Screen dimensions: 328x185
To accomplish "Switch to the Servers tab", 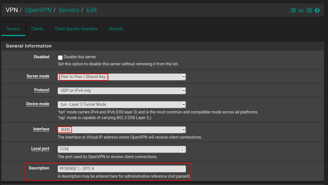I will 13,29.
